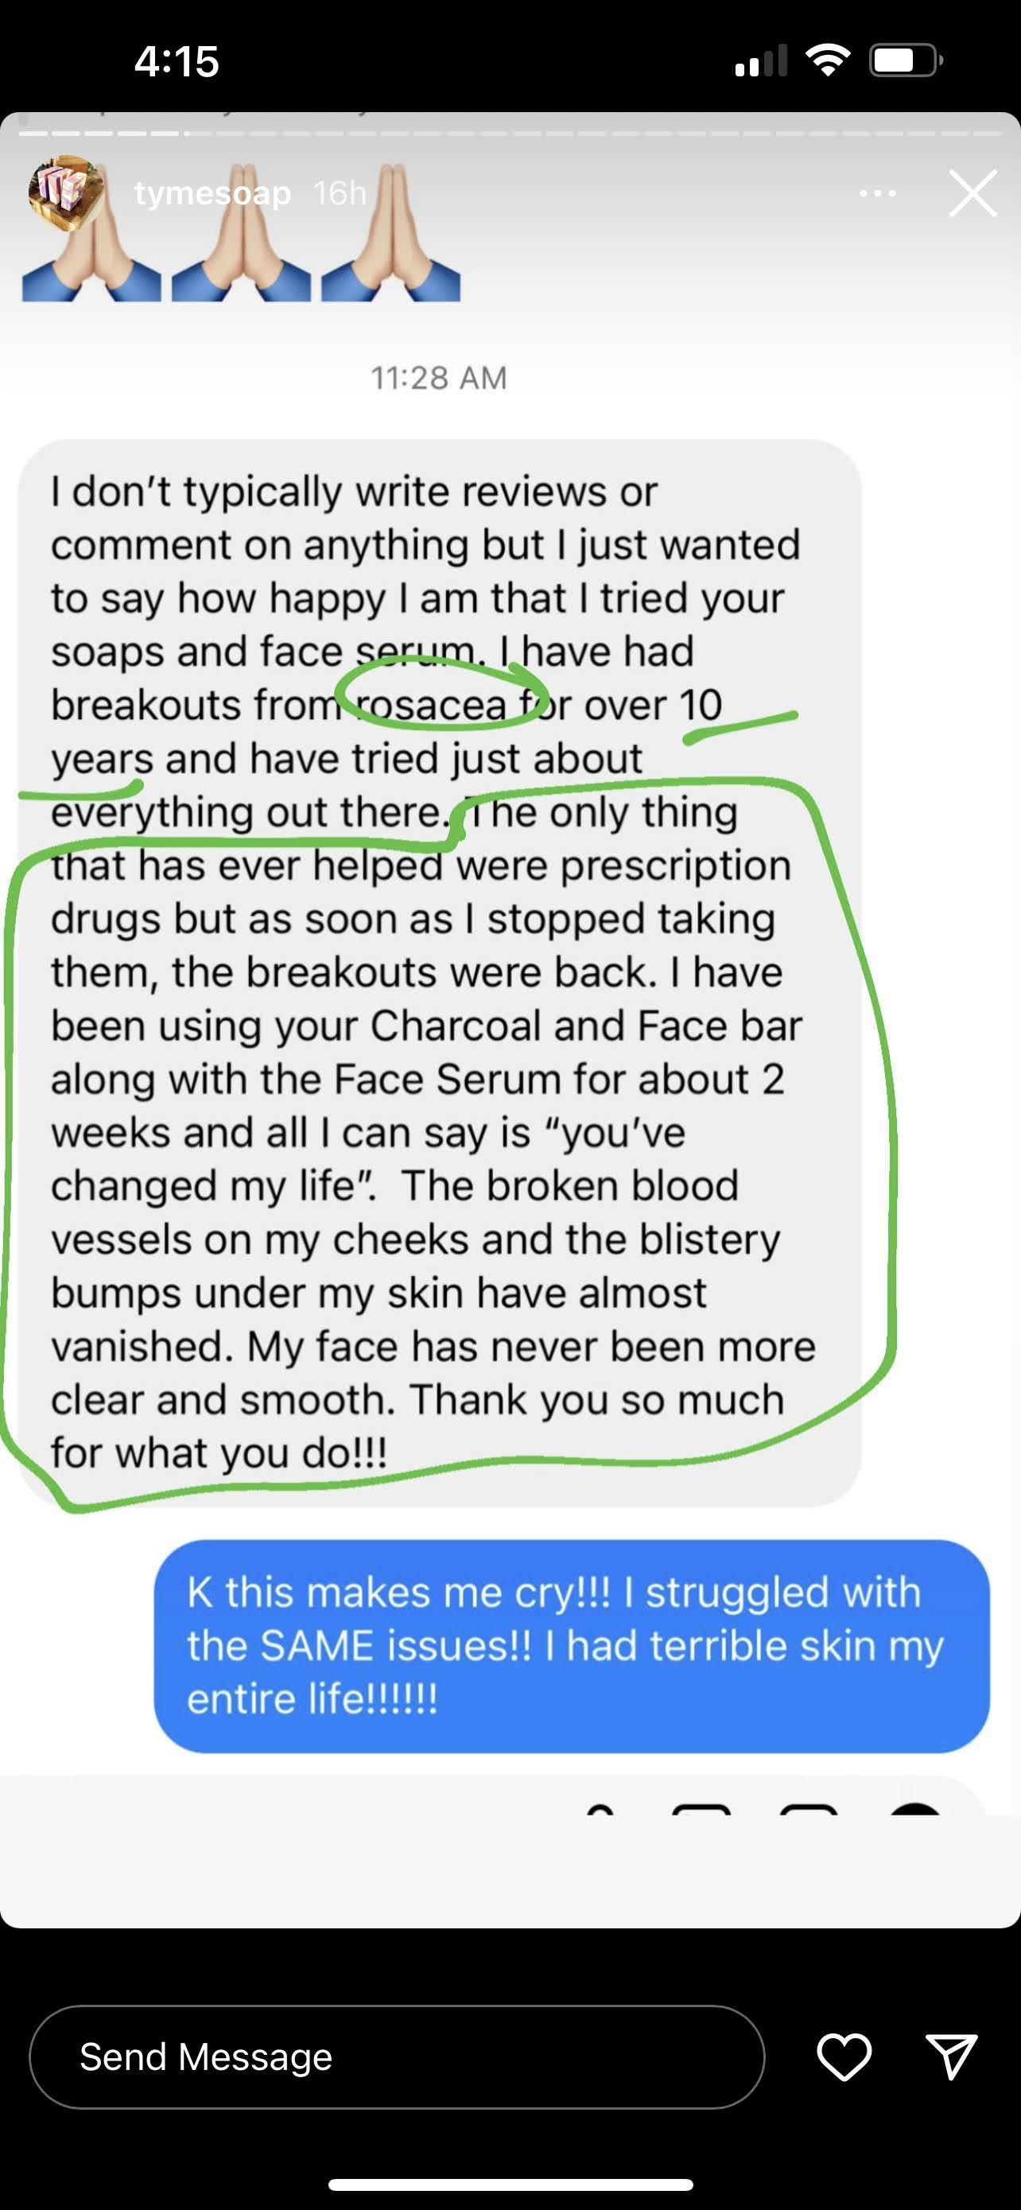1021x2210 pixels.
Task: Tap the Wi-Fi status icon
Action: (827, 61)
